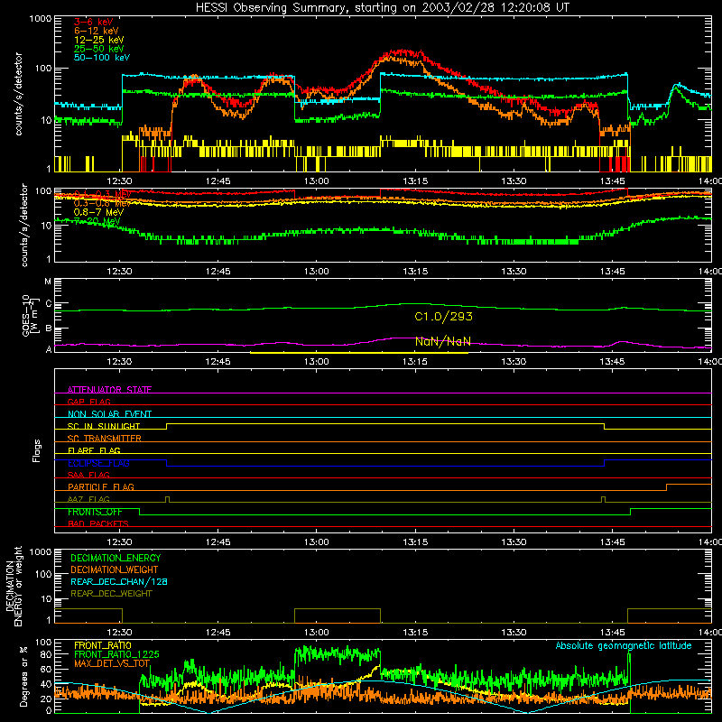Click the GOES-10 [W m-2] axis label
The height and width of the screenshot is (722, 722).
31,316
